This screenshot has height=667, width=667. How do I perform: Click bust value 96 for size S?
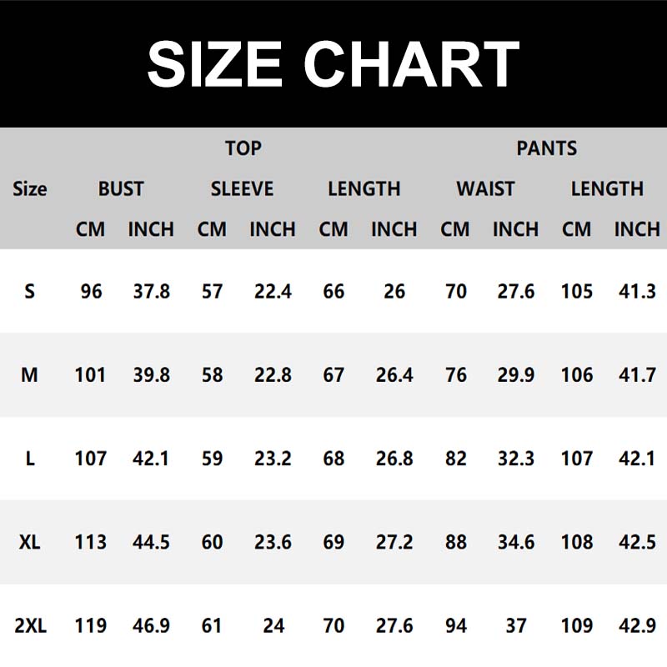pyautogui.click(x=91, y=292)
